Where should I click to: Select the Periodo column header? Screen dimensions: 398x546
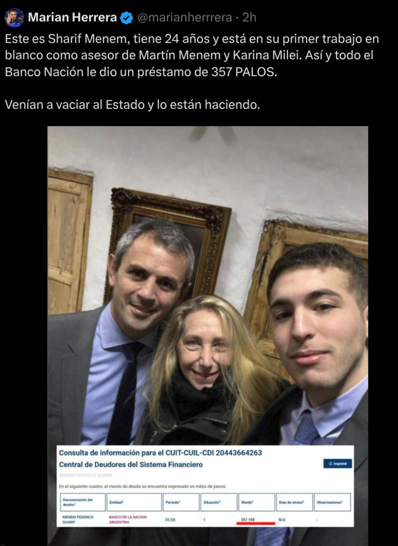[x=181, y=502]
